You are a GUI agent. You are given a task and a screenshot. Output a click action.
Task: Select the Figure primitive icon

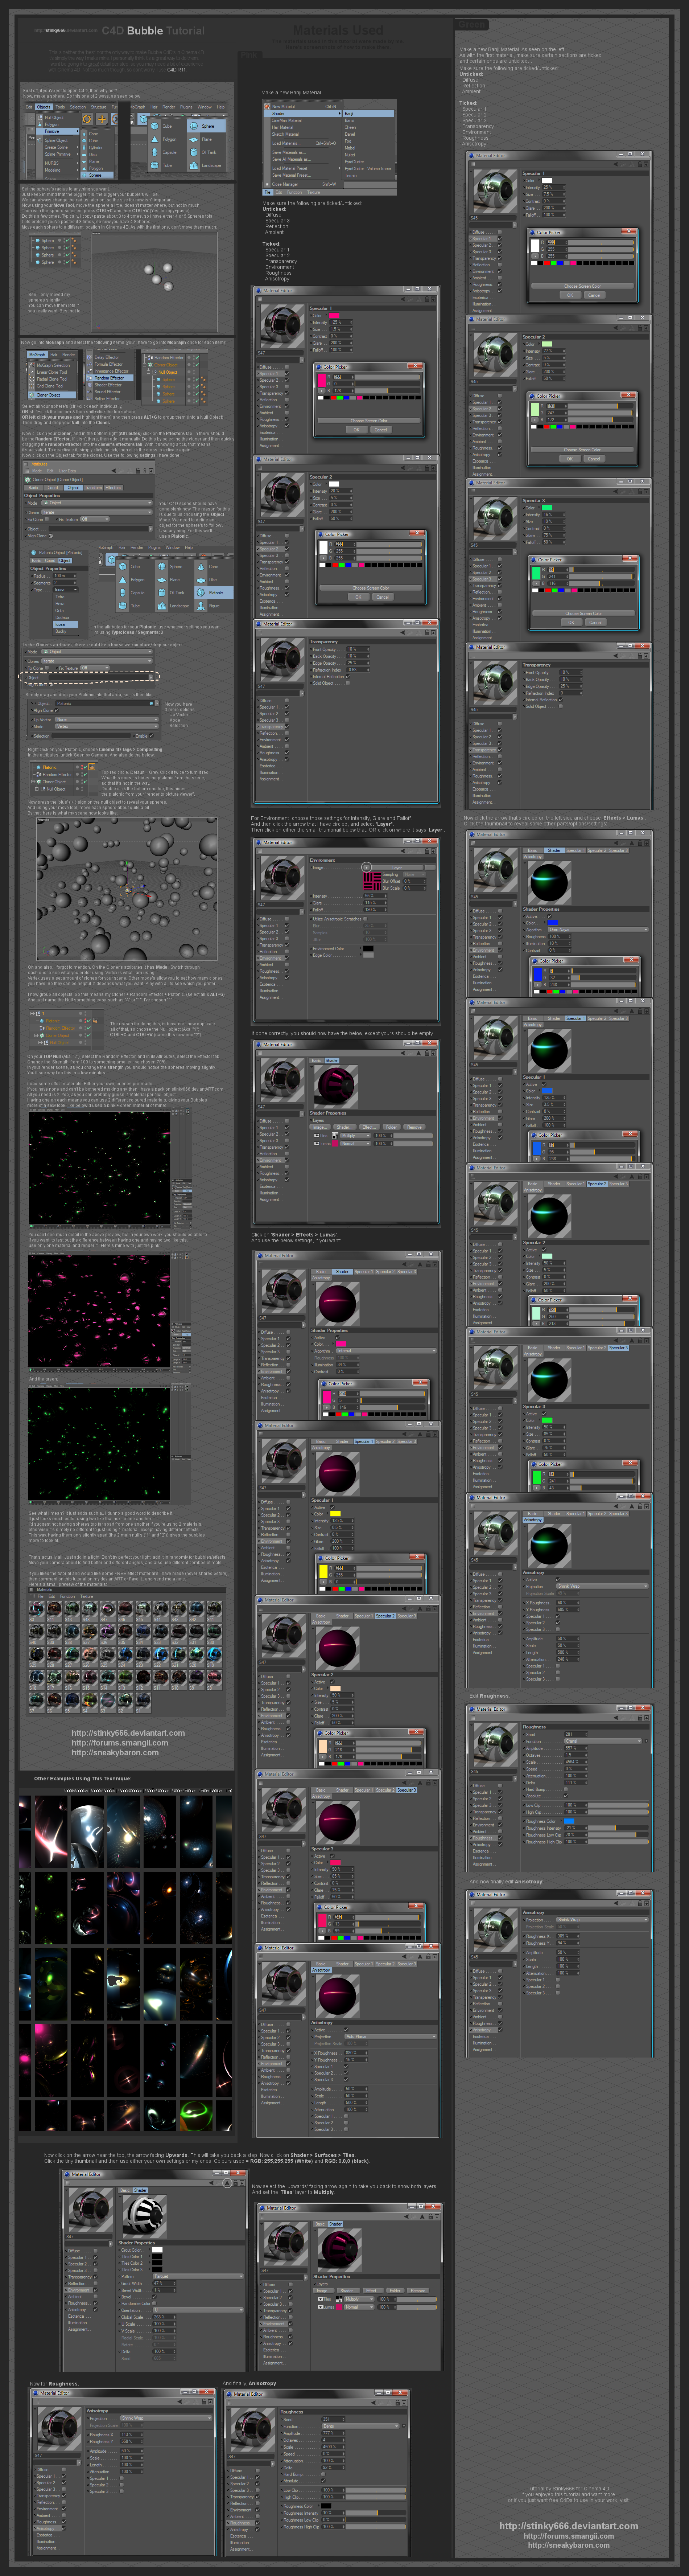click(x=214, y=605)
